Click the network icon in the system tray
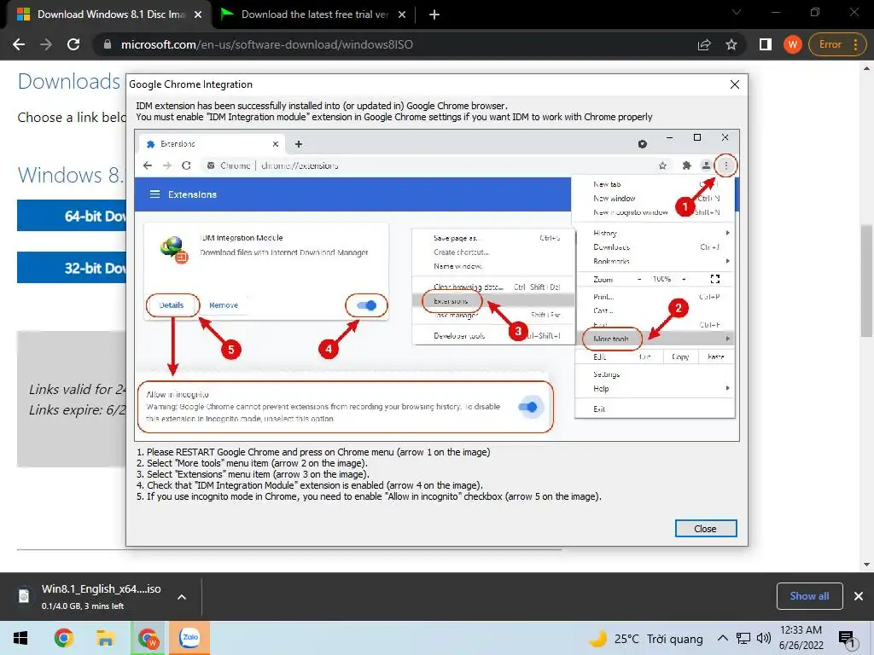874x655 pixels. click(x=743, y=638)
